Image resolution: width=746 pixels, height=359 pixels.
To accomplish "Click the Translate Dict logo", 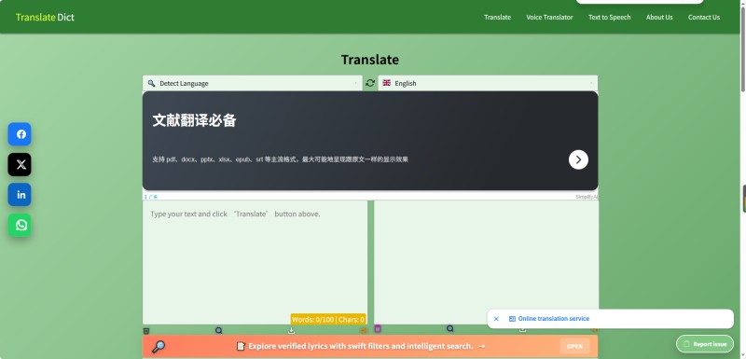I will coord(45,17).
